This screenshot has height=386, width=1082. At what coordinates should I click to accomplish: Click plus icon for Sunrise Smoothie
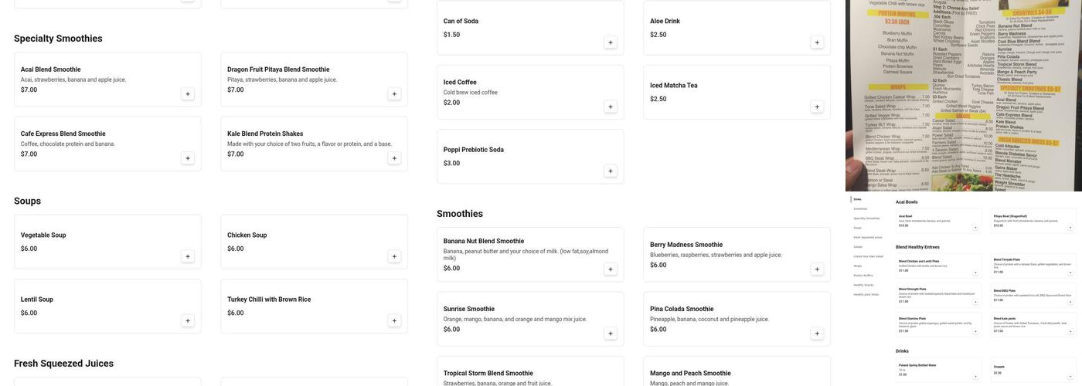(x=611, y=334)
